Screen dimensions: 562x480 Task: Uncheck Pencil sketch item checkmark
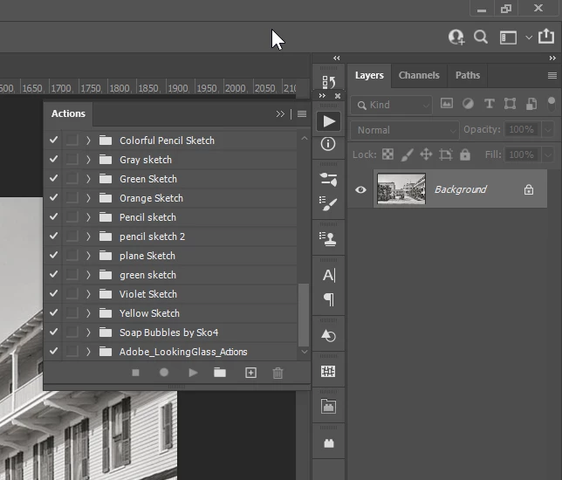[54, 216]
